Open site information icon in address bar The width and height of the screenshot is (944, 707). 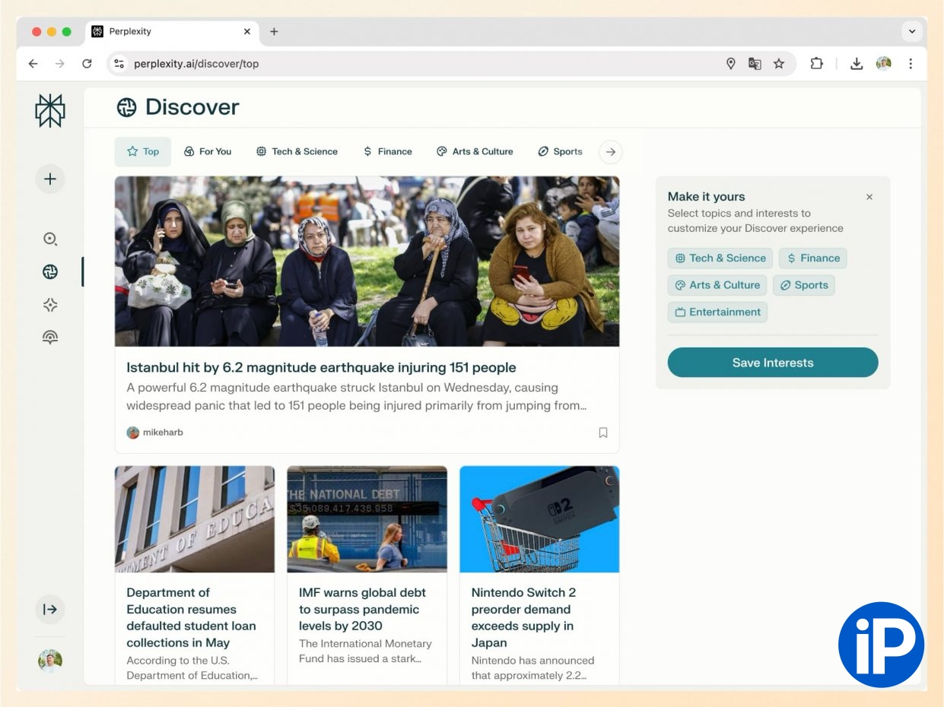pos(119,64)
